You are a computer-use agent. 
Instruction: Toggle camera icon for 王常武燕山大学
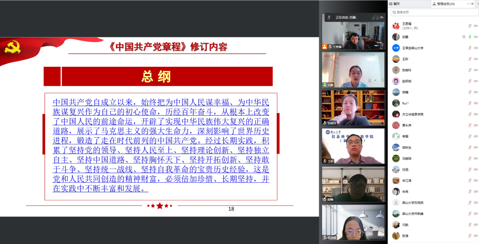pos(476,48)
